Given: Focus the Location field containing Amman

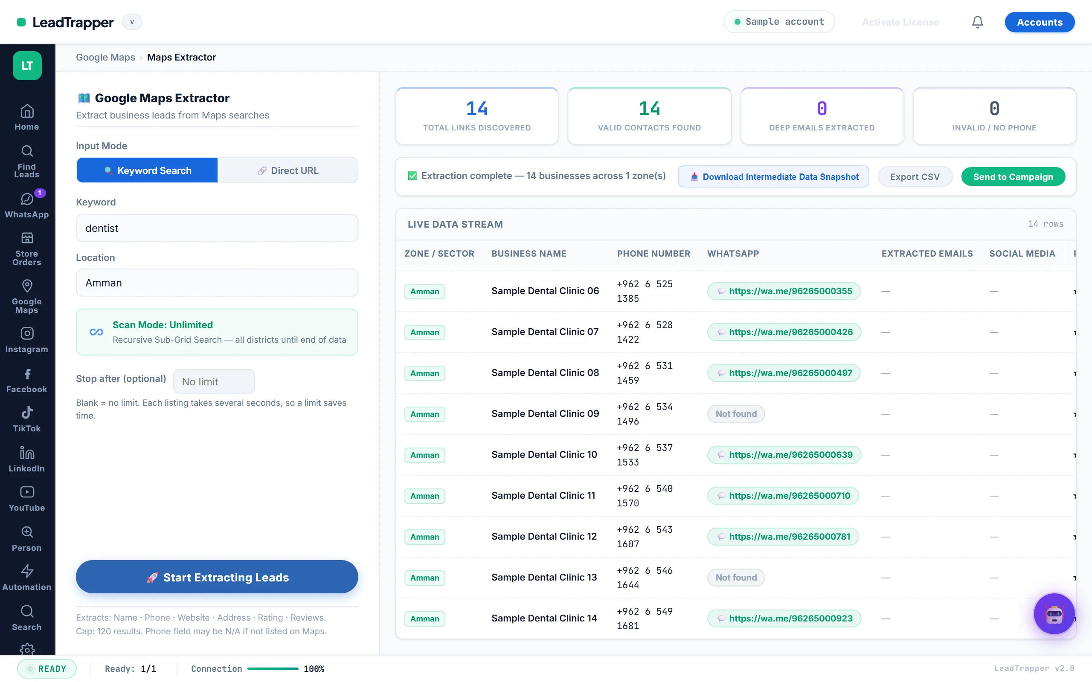Looking at the screenshot, I should [x=217, y=283].
